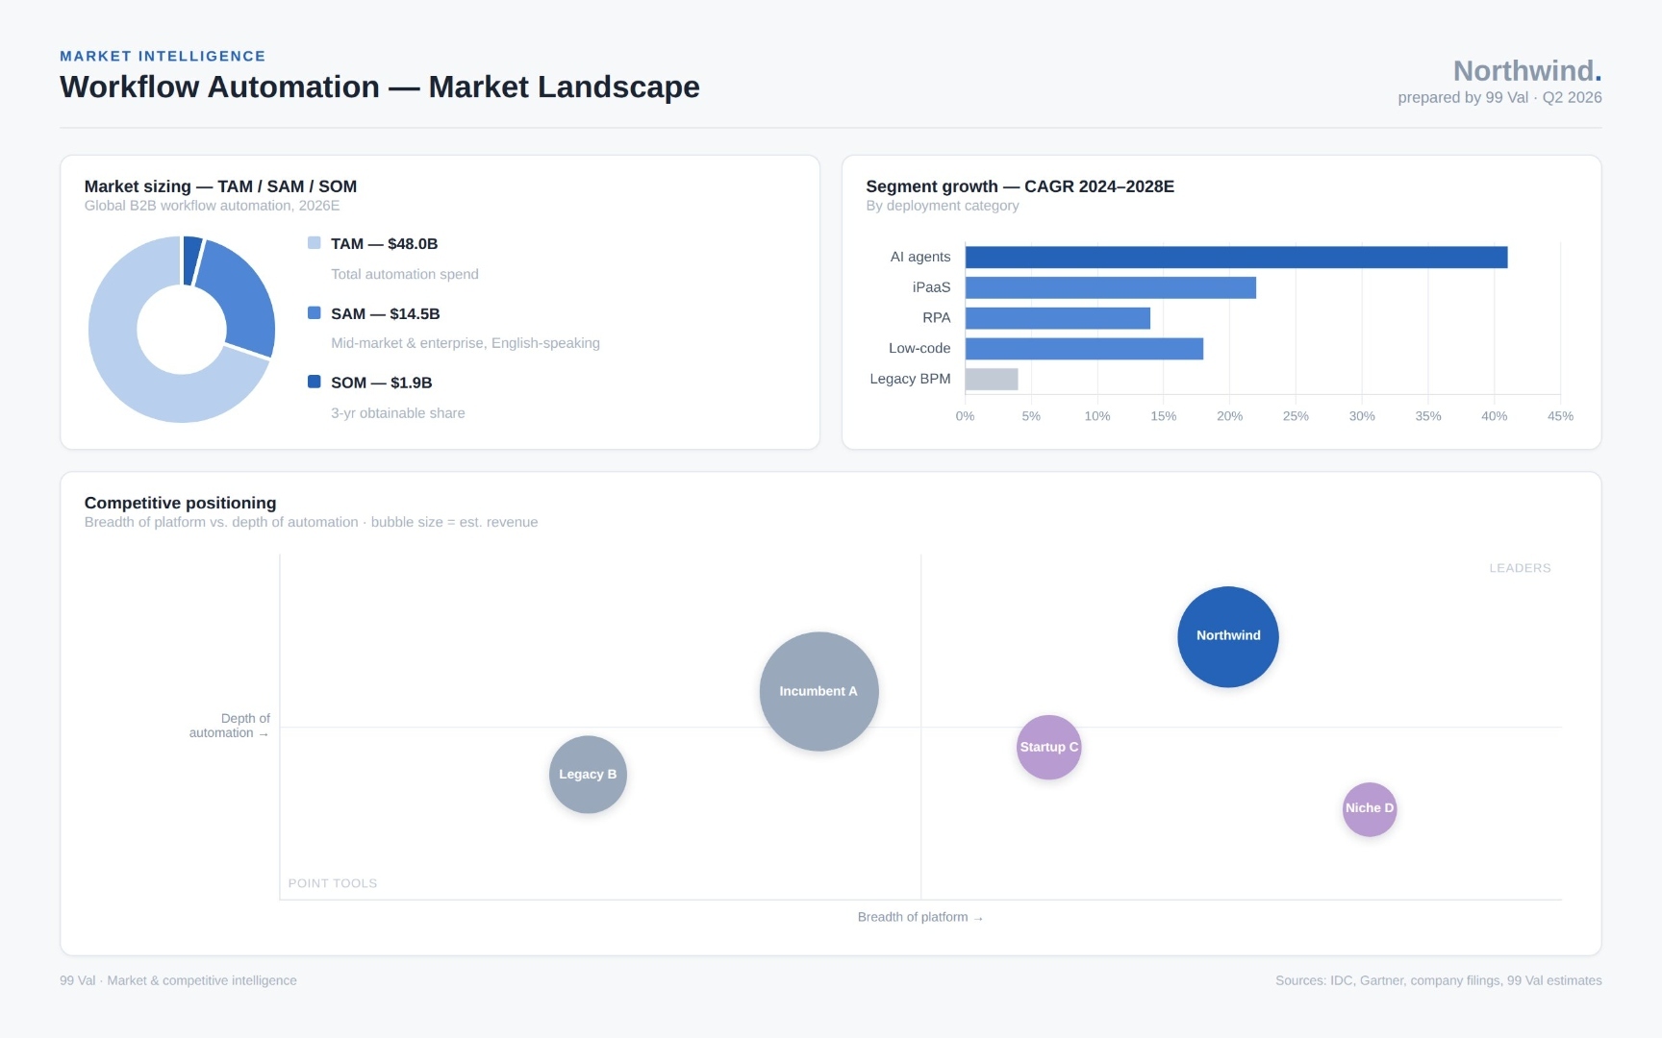This screenshot has height=1038, width=1662.
Task: Click the '0%' axis tick label
Action: point(965,416)
